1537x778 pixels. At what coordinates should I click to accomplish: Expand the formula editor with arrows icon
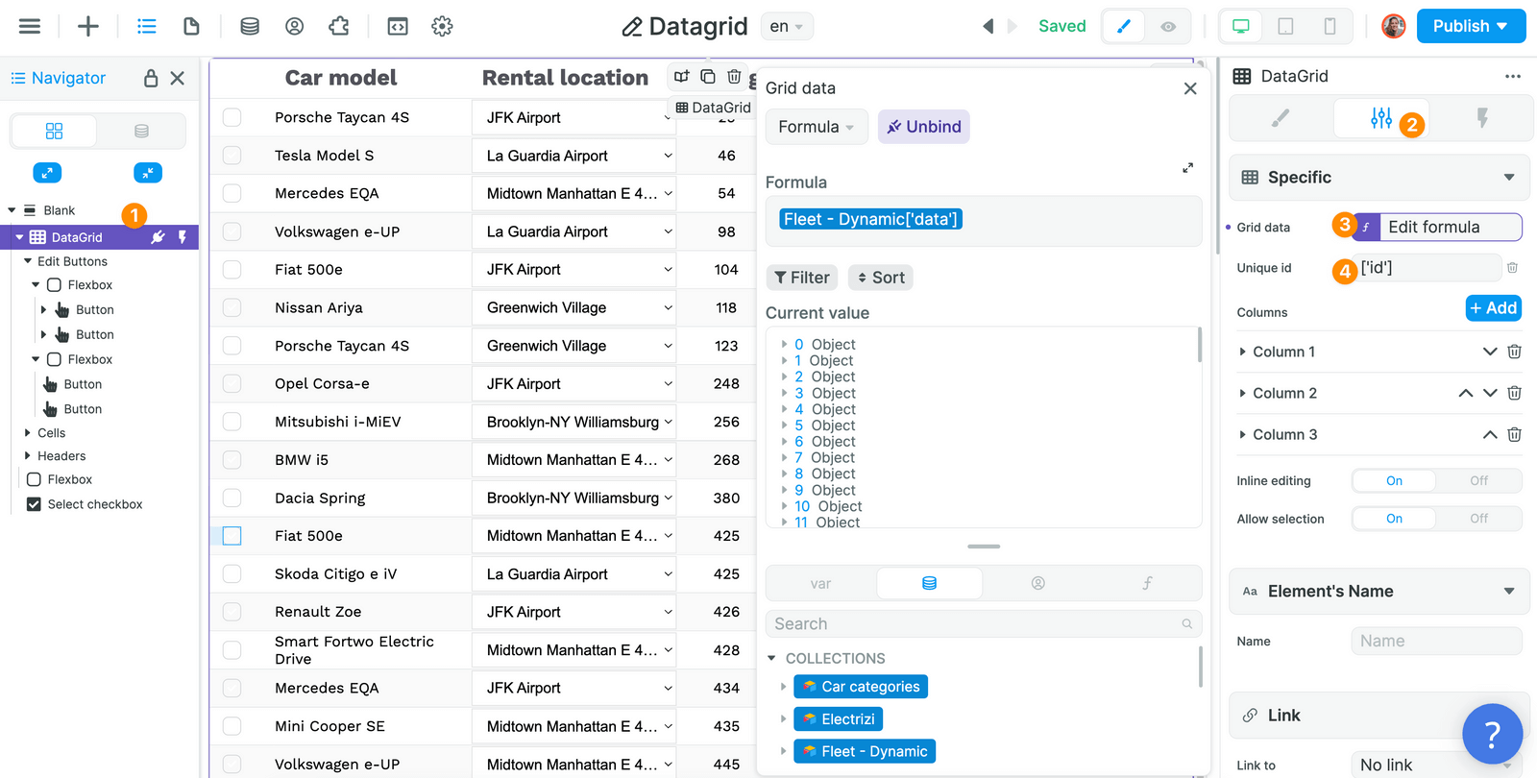click(x=1187, y=168)
